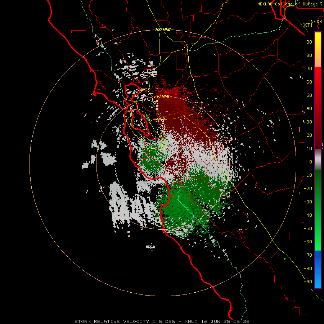This screenshot has width=324, height=324.
Task: Click the -40 value on the velocity scale
Action: [308, 215]
